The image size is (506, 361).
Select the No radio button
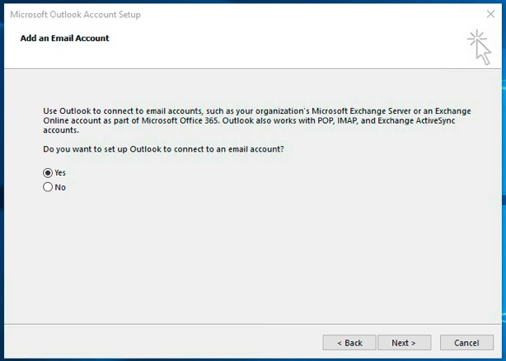click(48, 187)
